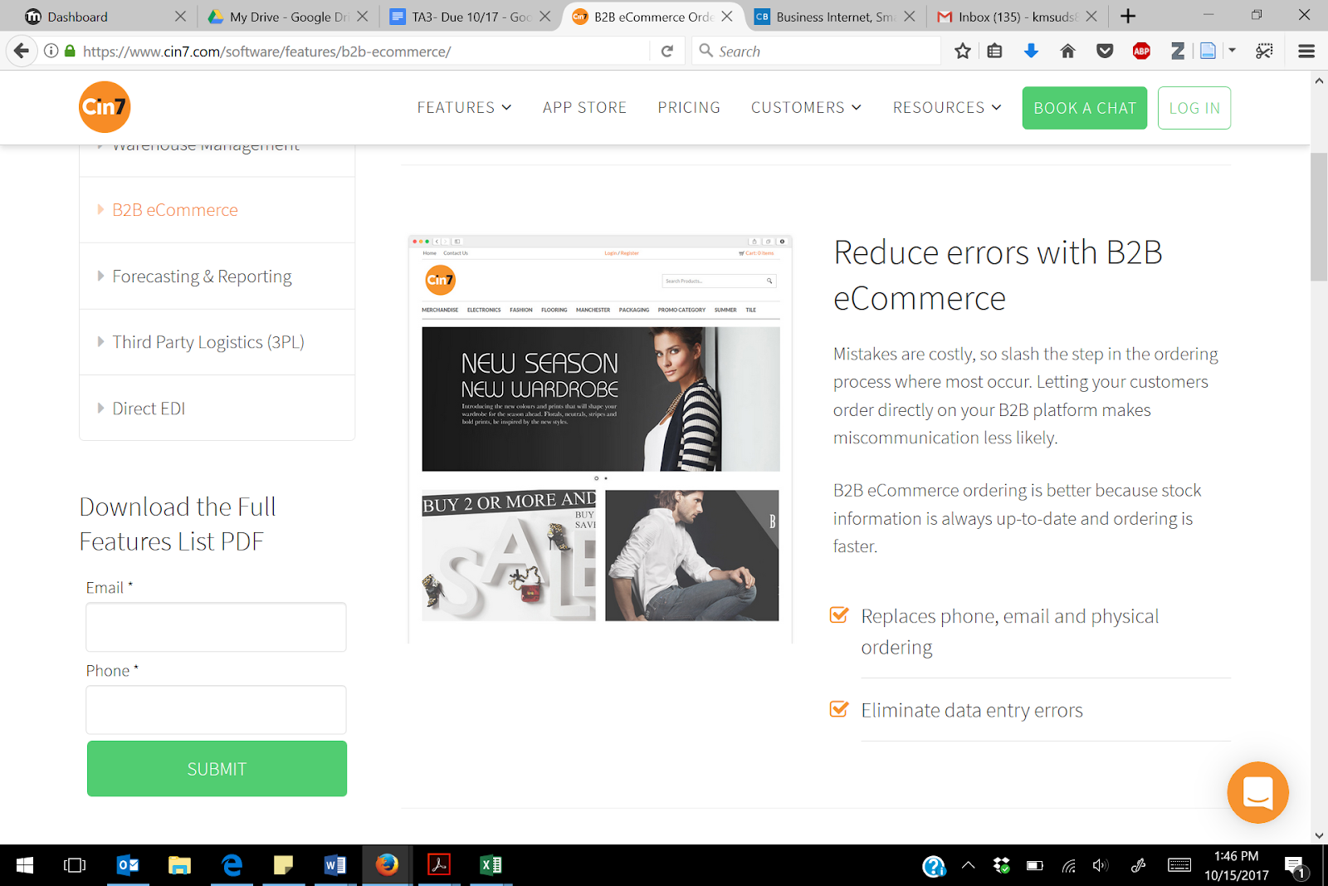The height and width of the screenshot is (886, 1328).
Task: Click the browser Search box
Action: (x=817, y=51)
